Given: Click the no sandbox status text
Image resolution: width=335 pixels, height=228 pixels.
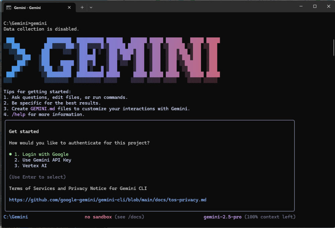Looking at the screenshot, I should tap(98, 217).
